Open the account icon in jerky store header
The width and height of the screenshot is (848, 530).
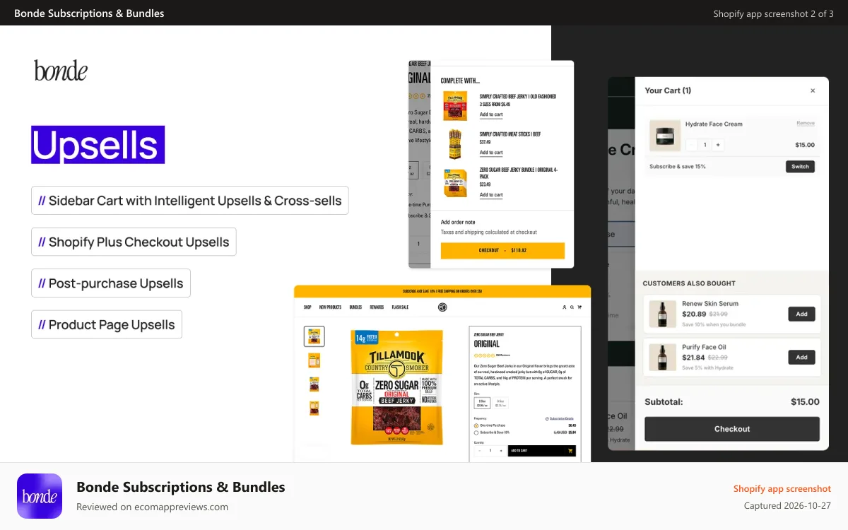(x=565, y=307)
